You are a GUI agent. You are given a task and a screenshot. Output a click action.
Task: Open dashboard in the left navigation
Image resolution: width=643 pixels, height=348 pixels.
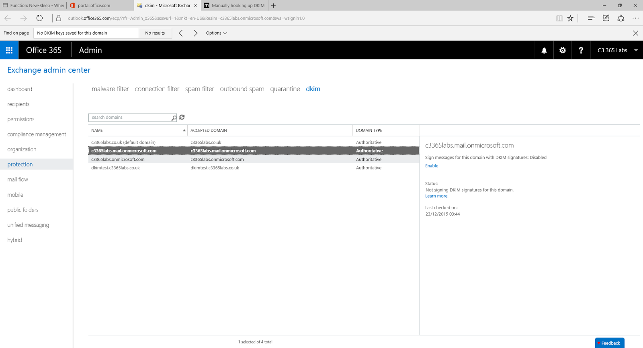20,89
